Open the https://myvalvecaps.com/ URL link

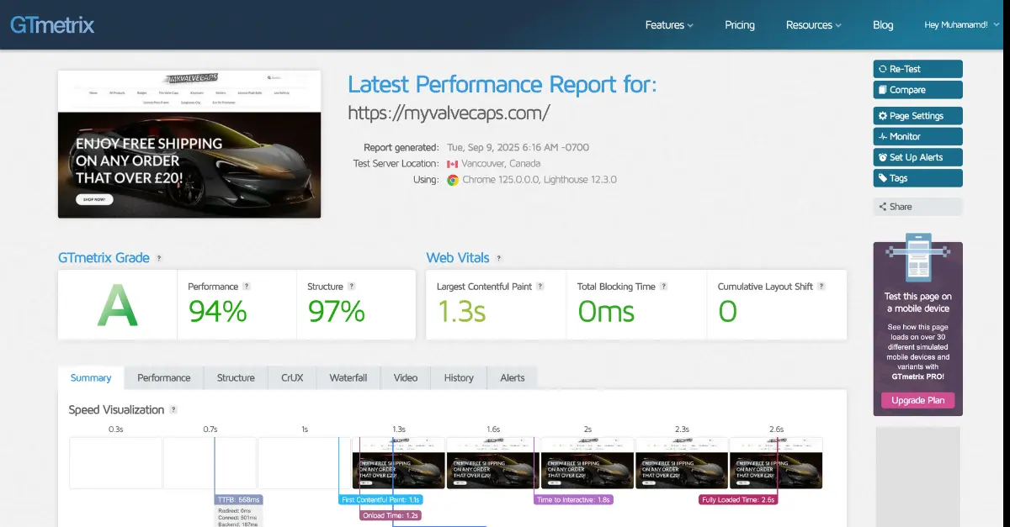[x=449, y=112]
